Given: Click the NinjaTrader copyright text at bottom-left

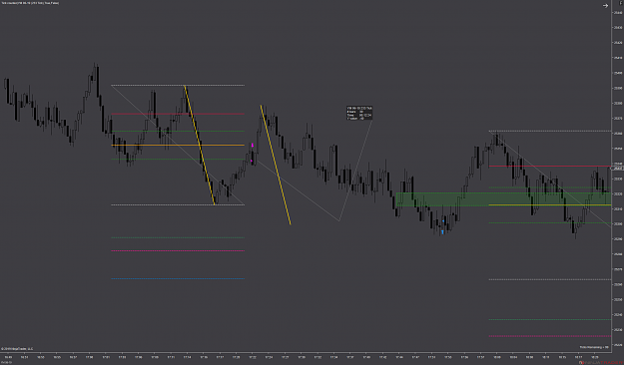Looking at the screenshot, I should tap(17, 349).
